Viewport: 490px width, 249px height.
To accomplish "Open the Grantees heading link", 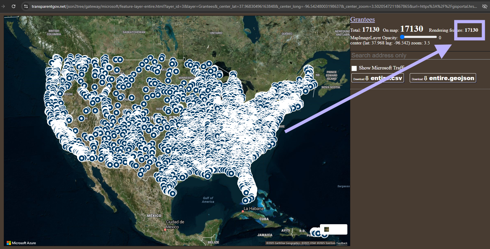I will 362,19.
